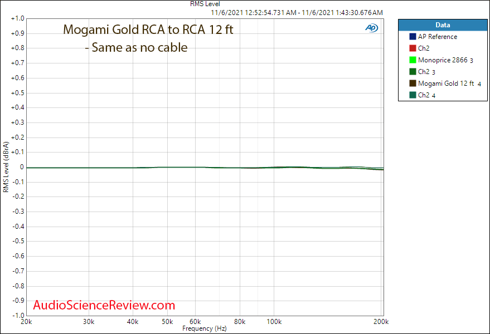Click the '20k' frequency tick label
The width and height of the screenshot is (490, 334).
click(x=26, y=322)
